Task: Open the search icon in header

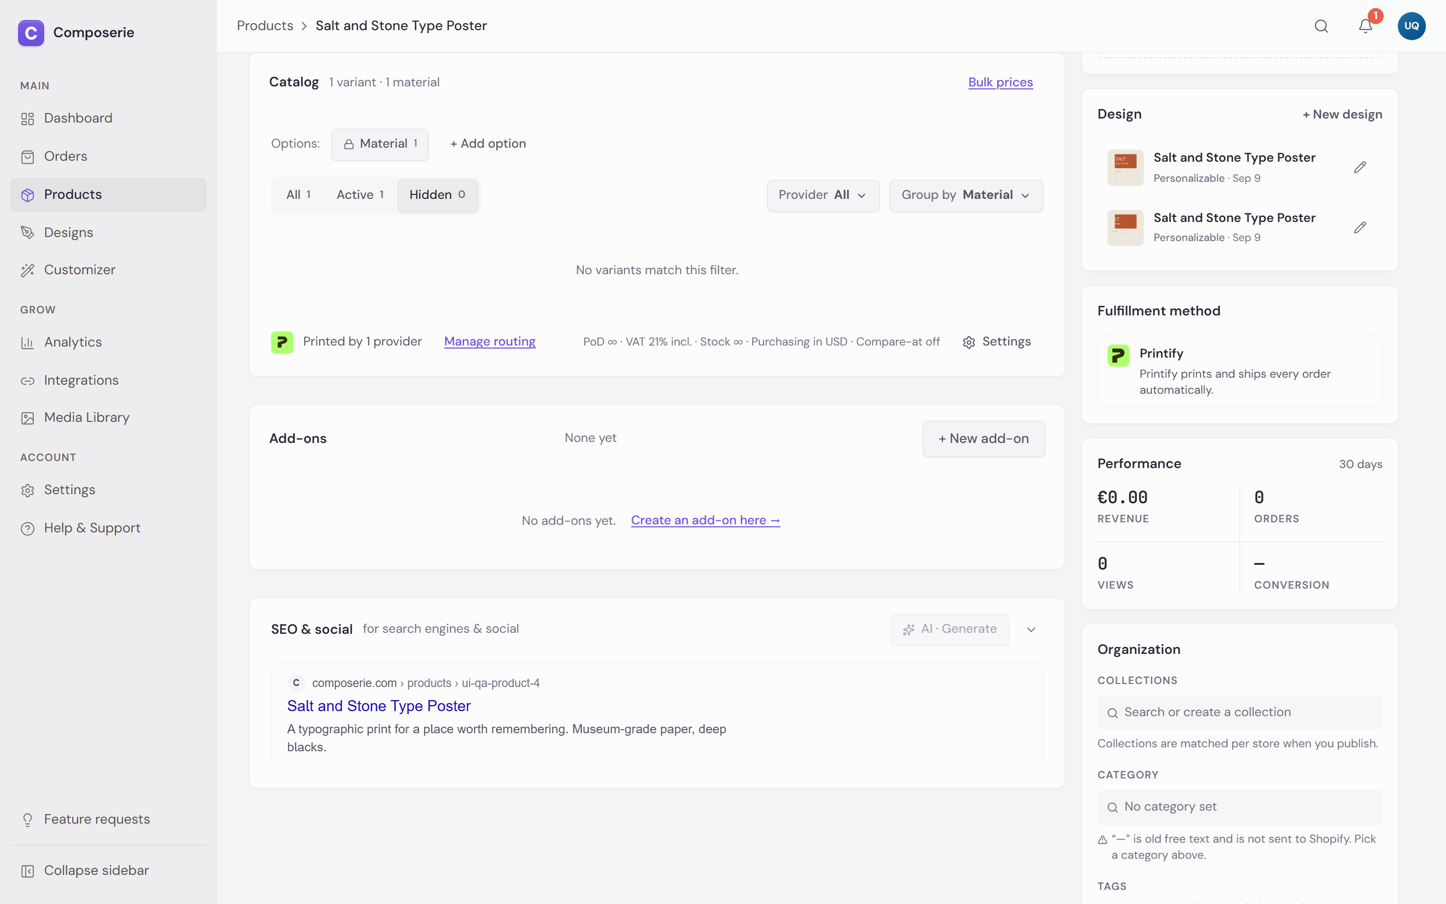Action: pos(1321,26)
